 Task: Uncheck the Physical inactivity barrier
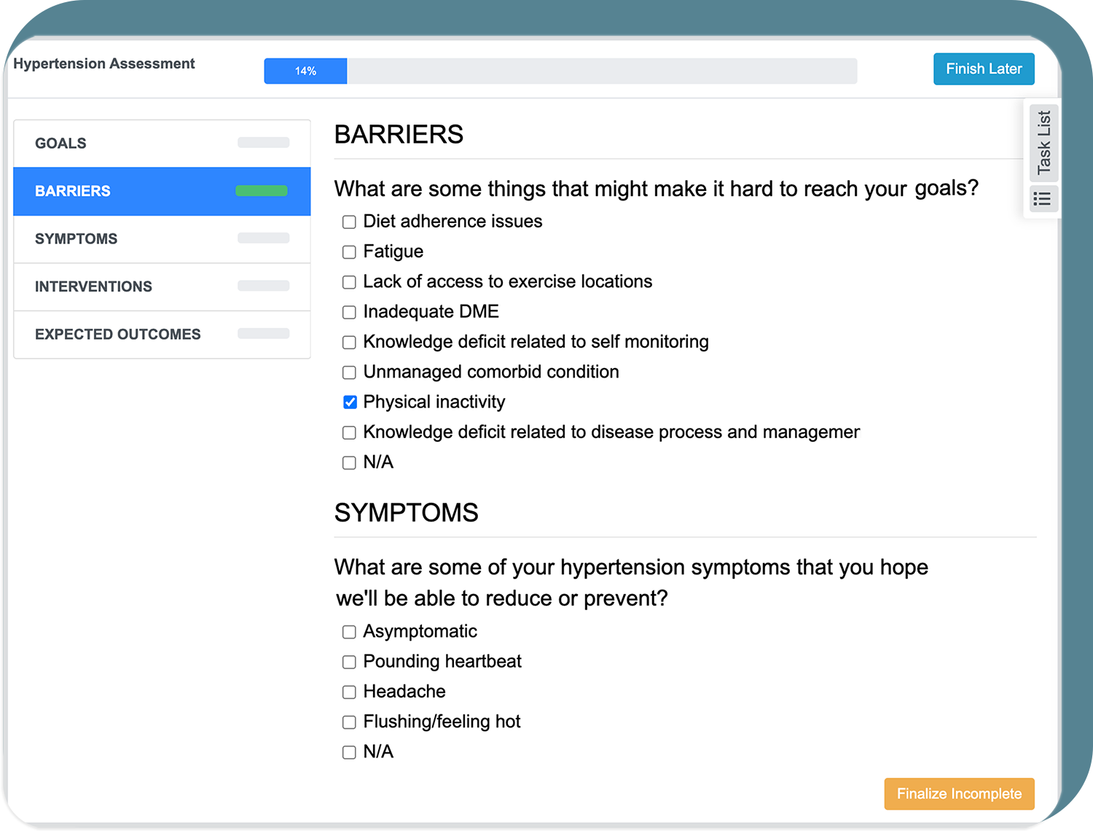(x=350, y=402)
